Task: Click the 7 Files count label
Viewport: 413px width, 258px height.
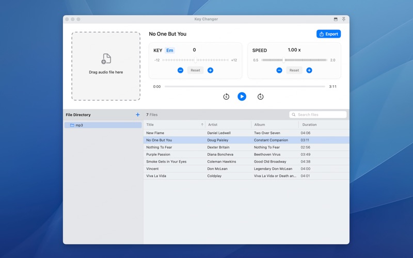Action: point(152,115)
